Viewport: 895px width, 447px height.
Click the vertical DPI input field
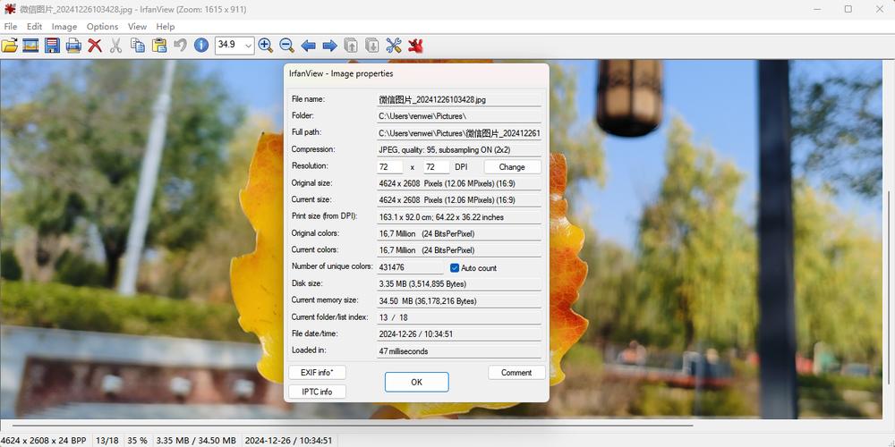click(x=437, y=167)
